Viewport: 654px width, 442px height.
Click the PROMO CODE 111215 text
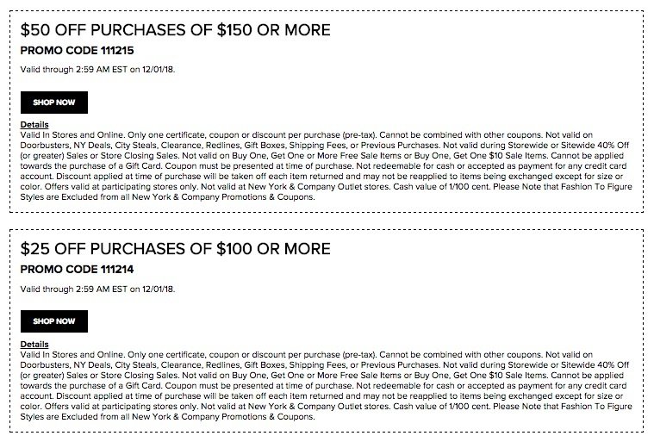coord(78,51)
